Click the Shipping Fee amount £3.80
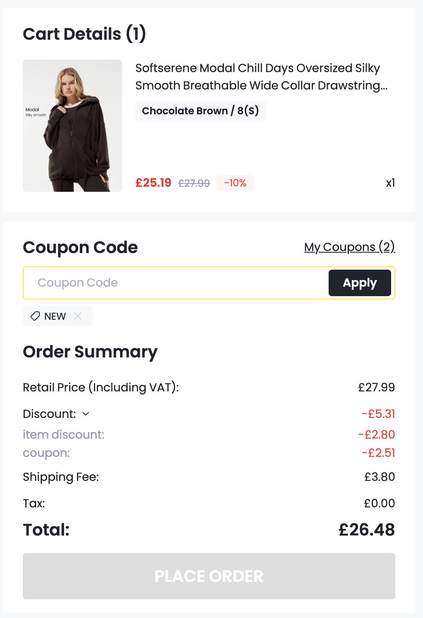Viewport: 423px width, 618px height. [380, 477]
